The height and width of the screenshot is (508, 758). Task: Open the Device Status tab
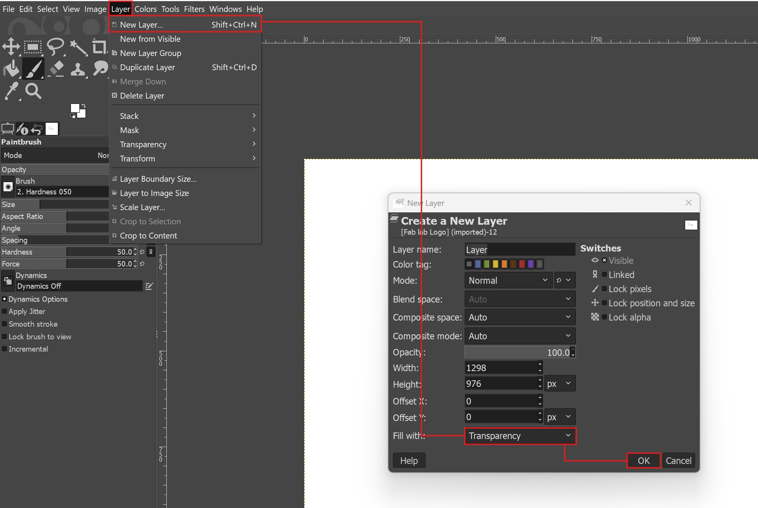coord(22,129)
